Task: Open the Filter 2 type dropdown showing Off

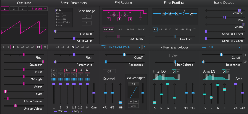Action: [224, 47]
